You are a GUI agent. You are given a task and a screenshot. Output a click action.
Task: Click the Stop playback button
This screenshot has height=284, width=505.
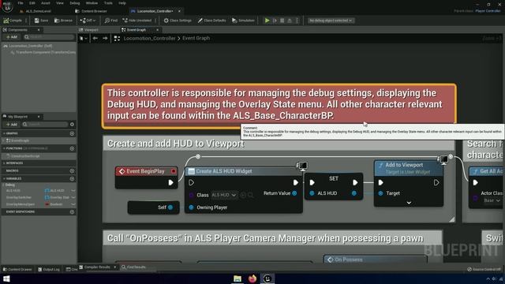[x=282, y=21]
